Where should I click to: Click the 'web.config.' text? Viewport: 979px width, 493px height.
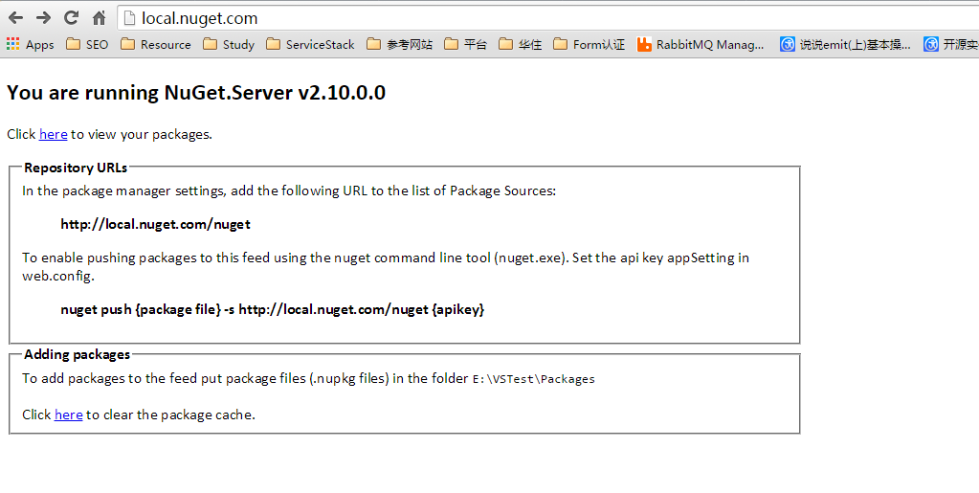point(58,276)
